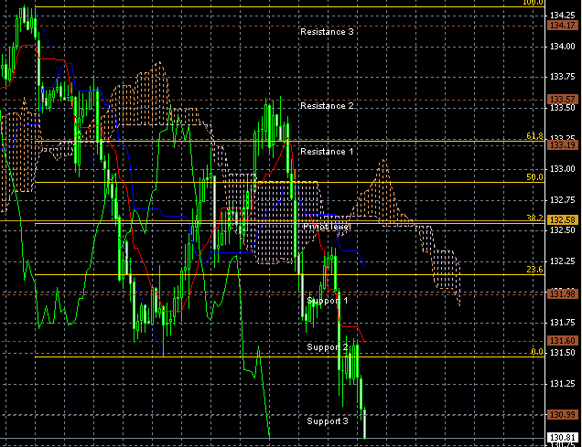
Task: Click the 131.25 price scale value
Action: tap(563, 384)
